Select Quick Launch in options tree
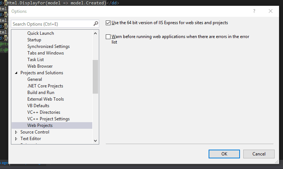Image resolution: width=283 pixels, height=169 pixels. click(x=40, y=33)
